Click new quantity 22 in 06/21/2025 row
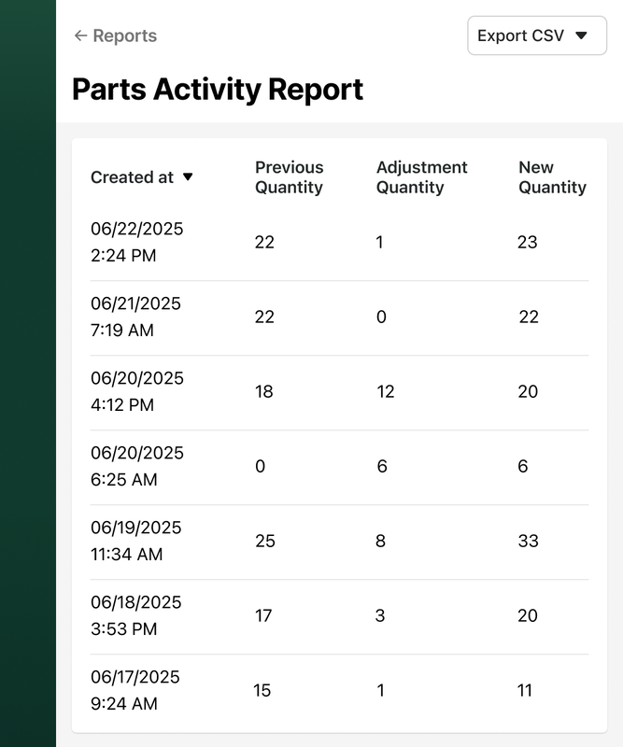Screen dimensions: 623x747 click(529, 317)
